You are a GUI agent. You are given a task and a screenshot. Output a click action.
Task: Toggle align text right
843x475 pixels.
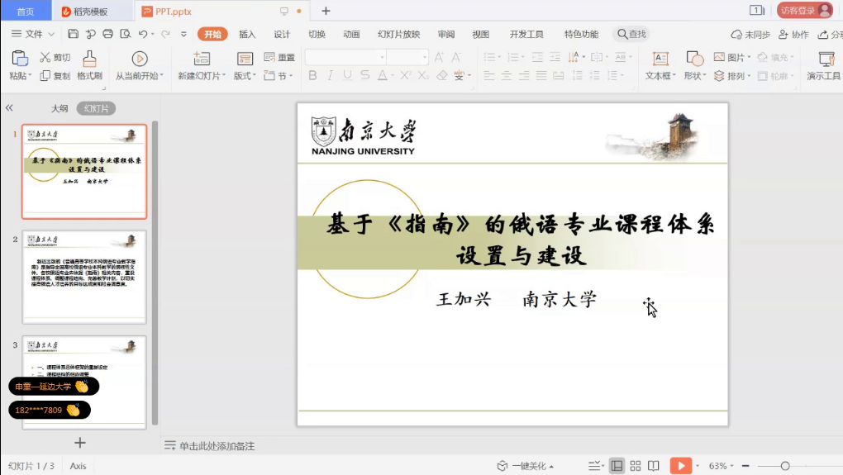(524, 76)
